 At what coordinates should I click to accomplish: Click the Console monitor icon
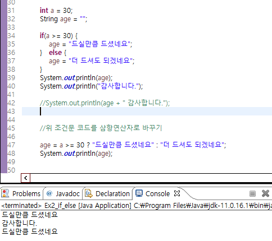click(x=139, y=193)
